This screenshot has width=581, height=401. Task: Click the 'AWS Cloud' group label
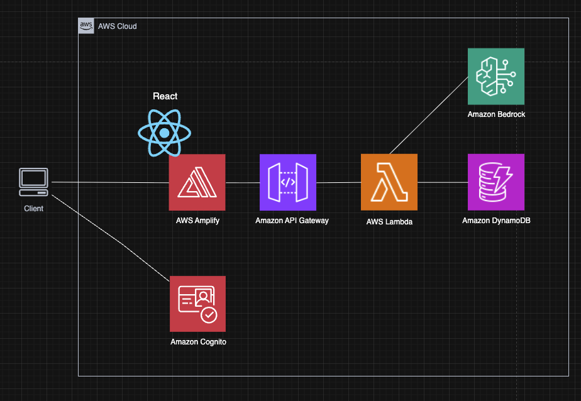[118, 26]
